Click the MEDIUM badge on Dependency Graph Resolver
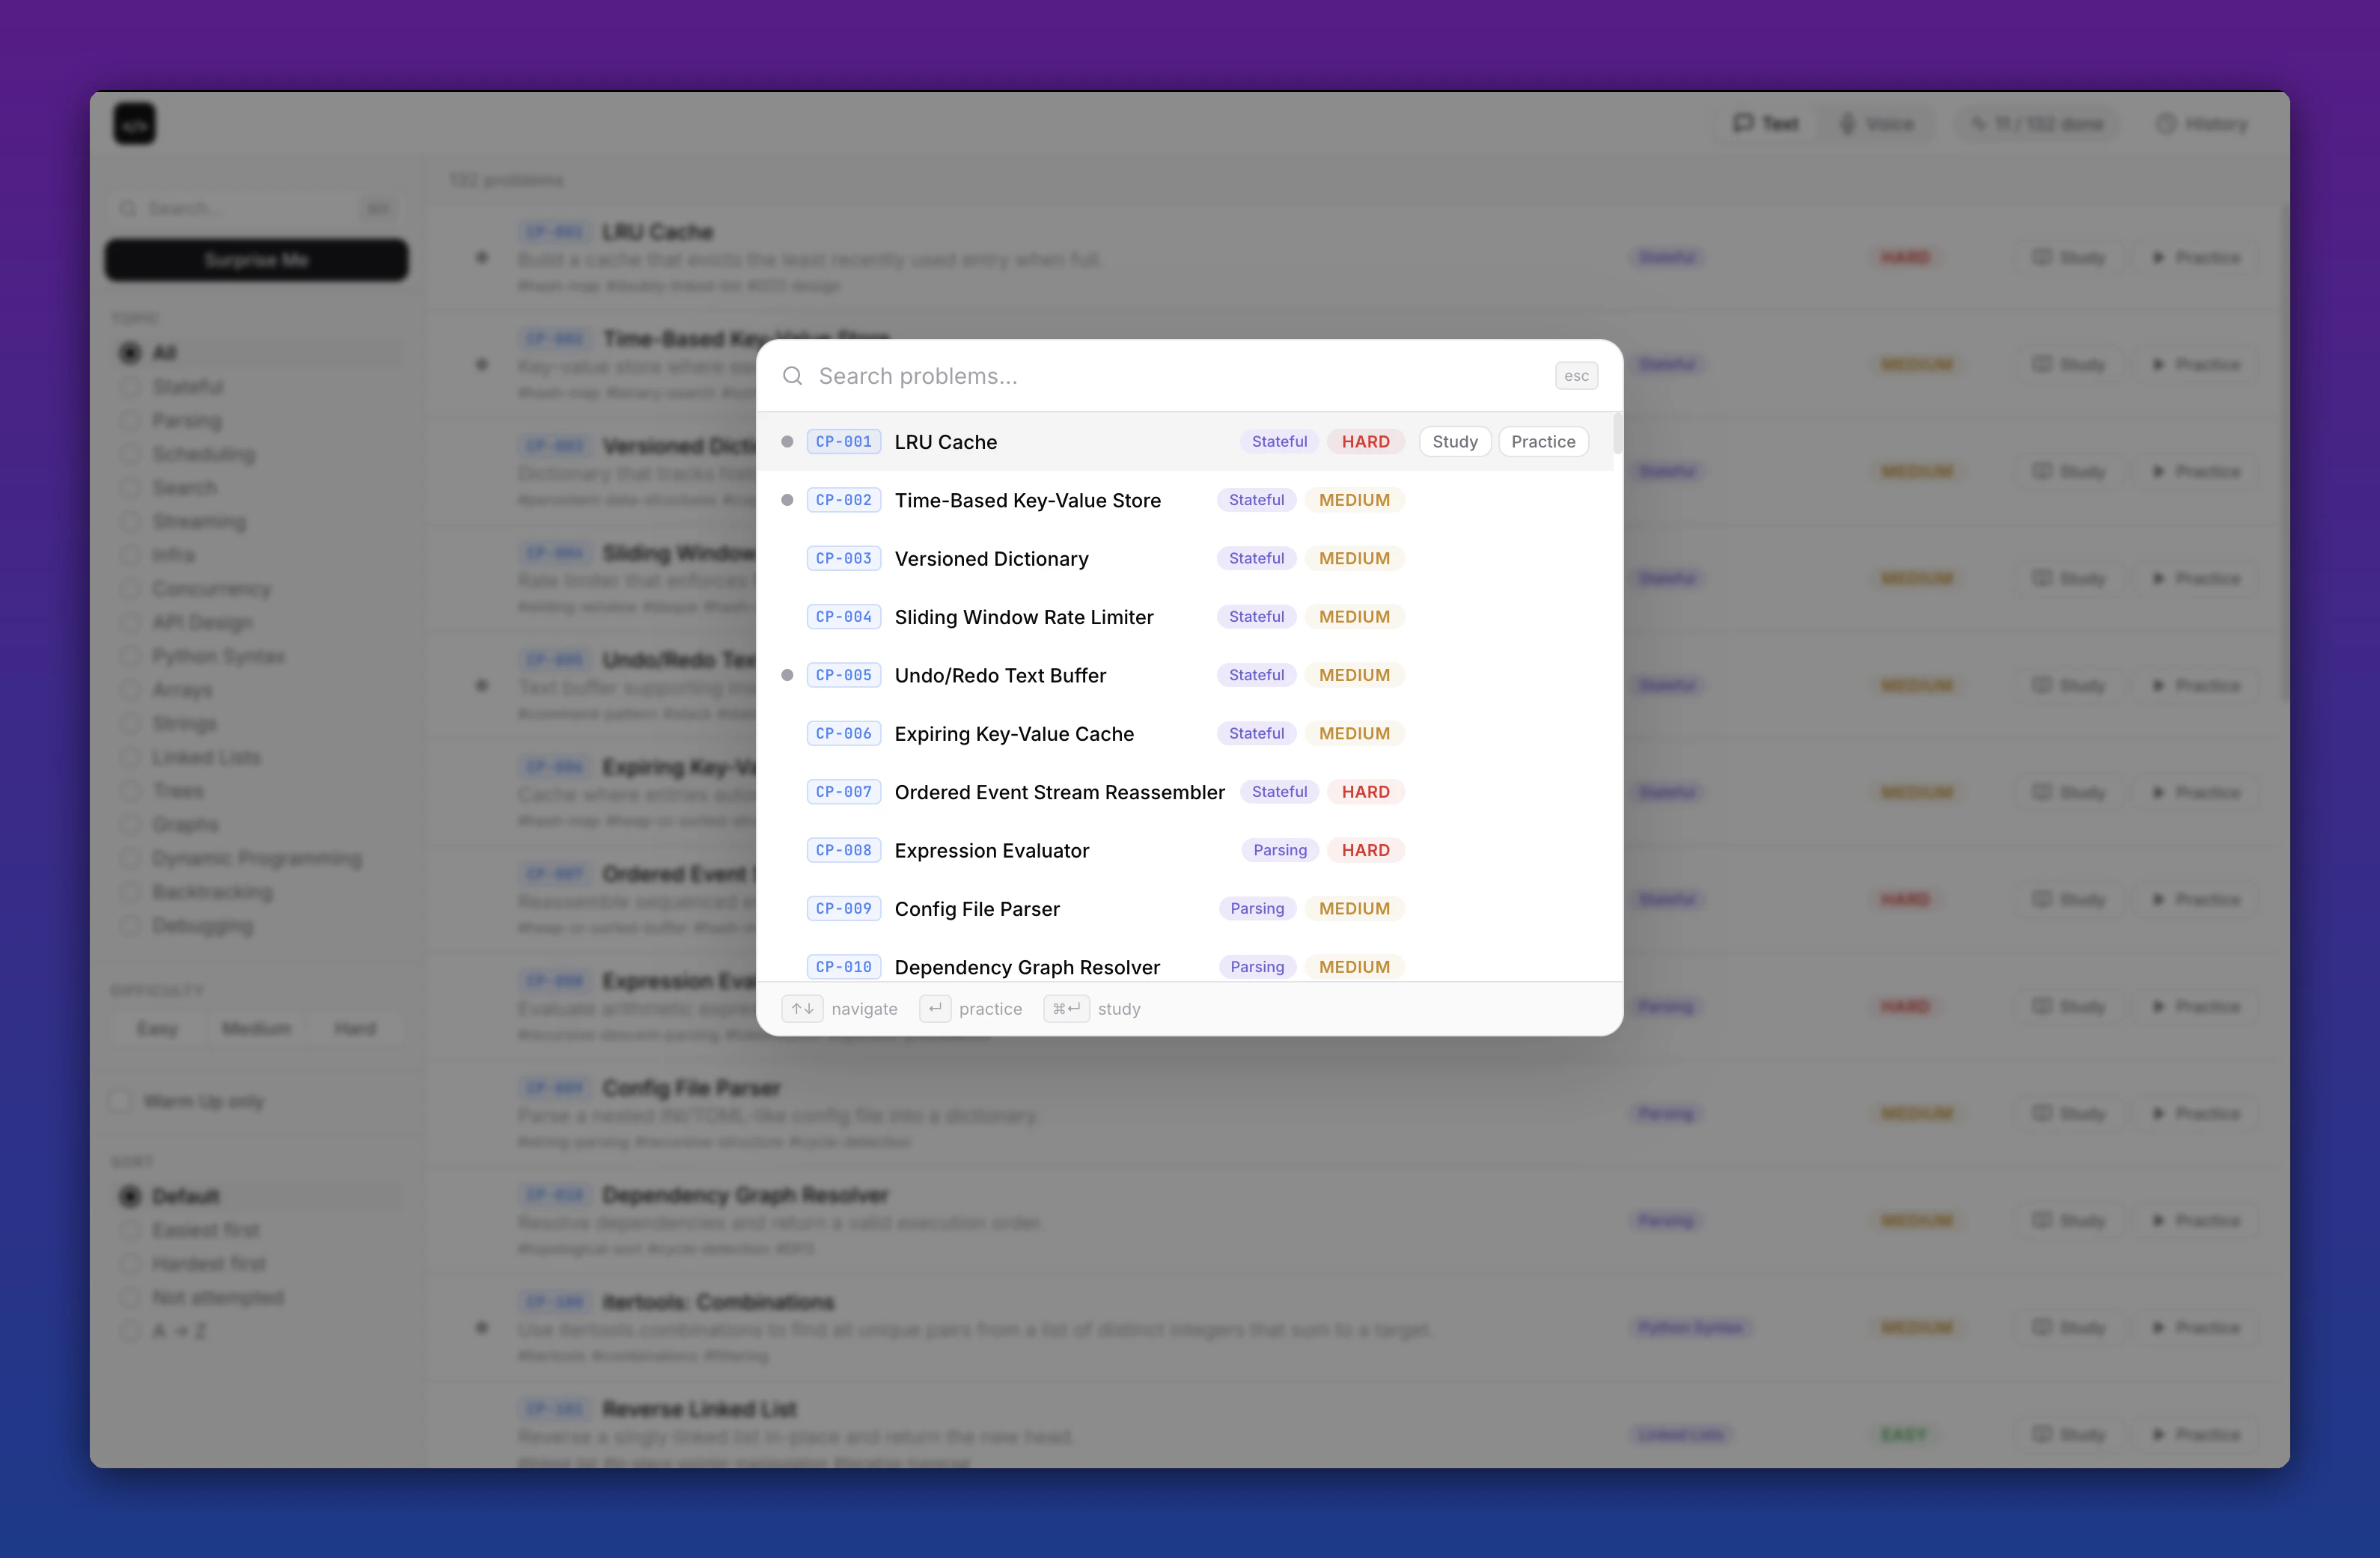This screenshot has height=1558, width=2380. [1354, 967]
